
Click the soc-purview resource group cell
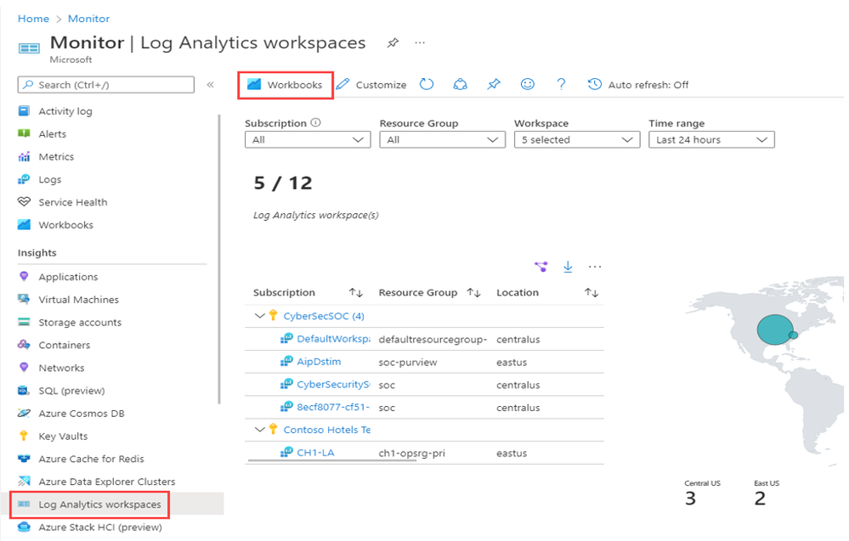[x=408, y=363]
